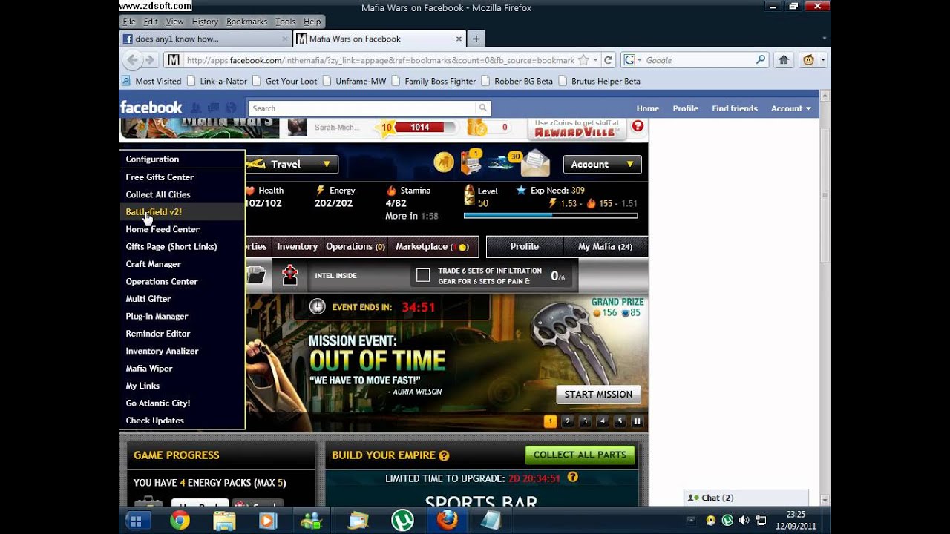Open the slot machine icon with badge 1
Viewport: 950px width, 534px height.
[x=471, y=161]
